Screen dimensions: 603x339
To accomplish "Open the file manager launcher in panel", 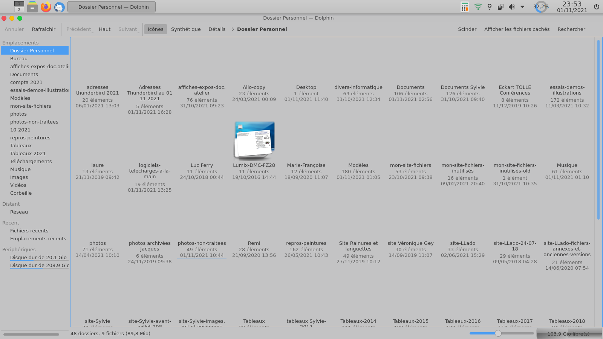I will coord(32,7).
